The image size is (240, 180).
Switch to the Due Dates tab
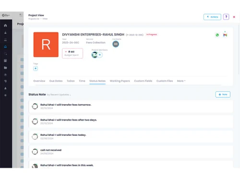56,81
